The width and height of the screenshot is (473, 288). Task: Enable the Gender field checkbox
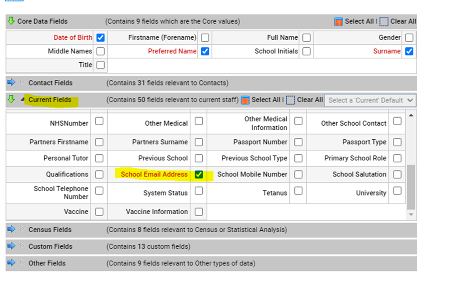tap(409, 38)
